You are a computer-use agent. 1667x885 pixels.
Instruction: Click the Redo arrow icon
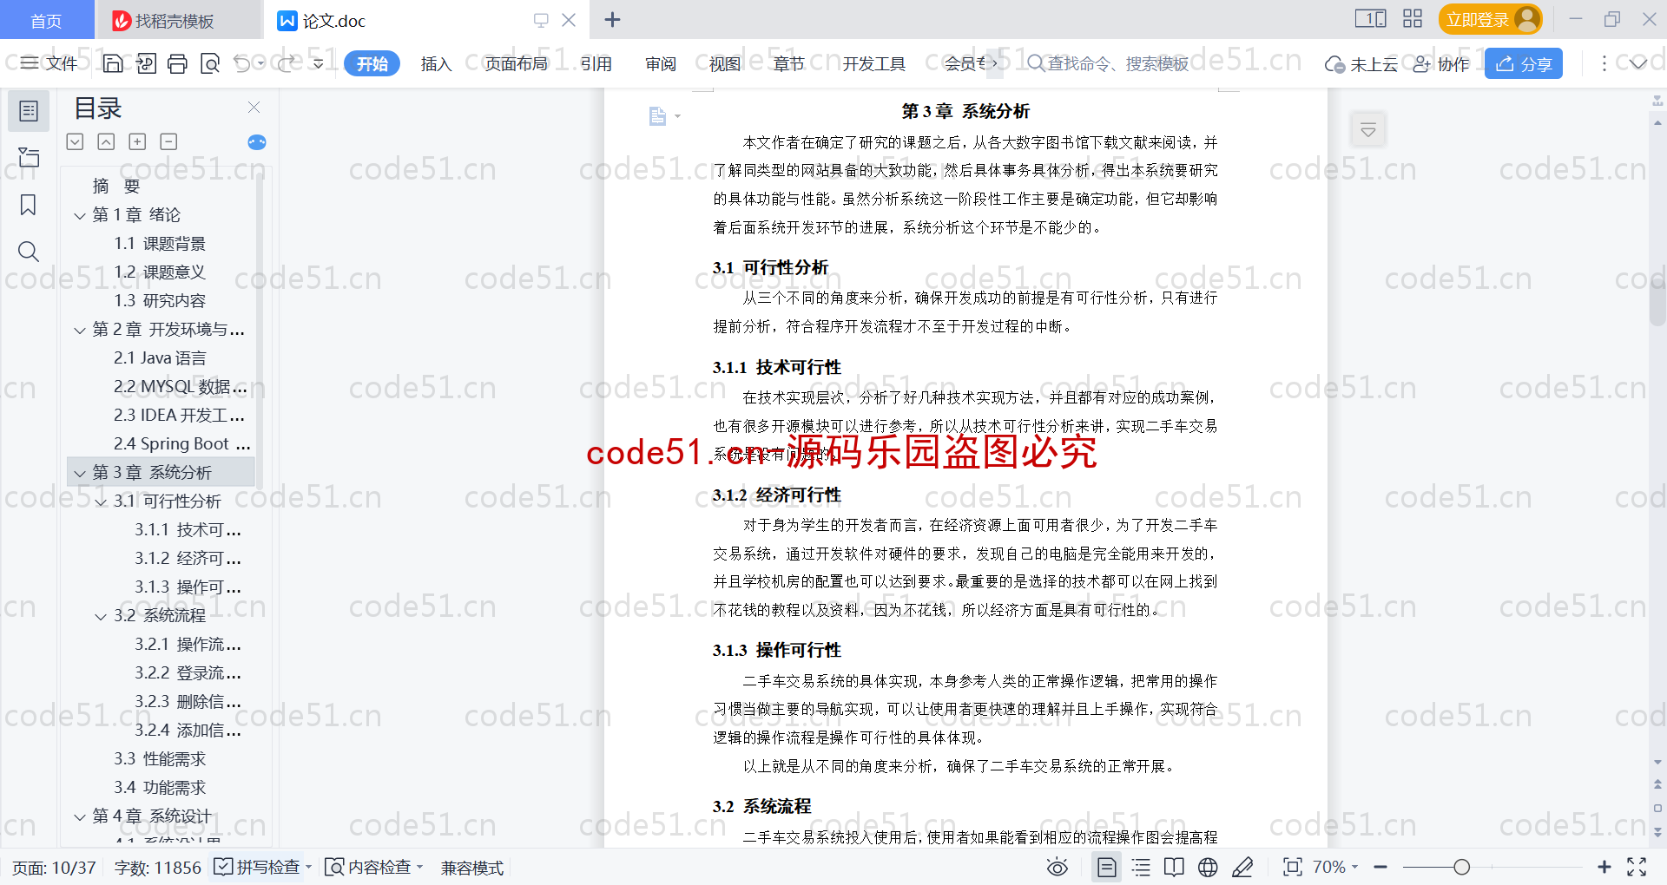[286, 63]
